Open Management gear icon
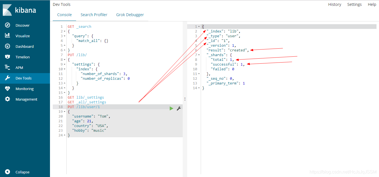Screen dimensions: 379x177 point(7,99)
